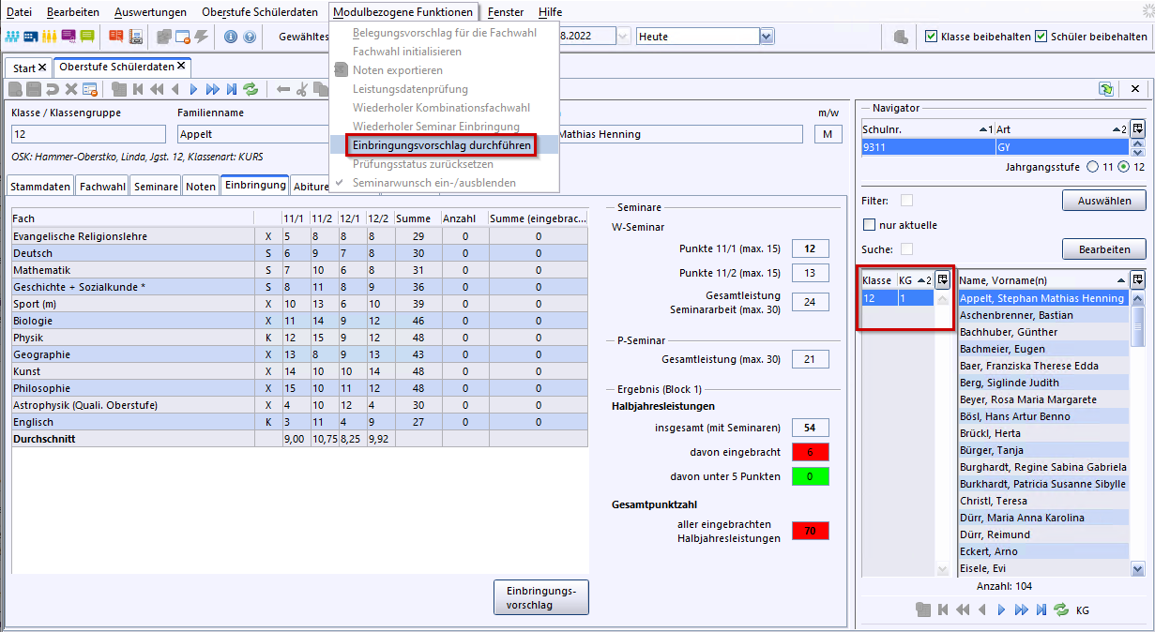Open column chooser beside Name, Vorname(n) header
This screenshot has width=1155, height=632.
(x=1138, y=280)
